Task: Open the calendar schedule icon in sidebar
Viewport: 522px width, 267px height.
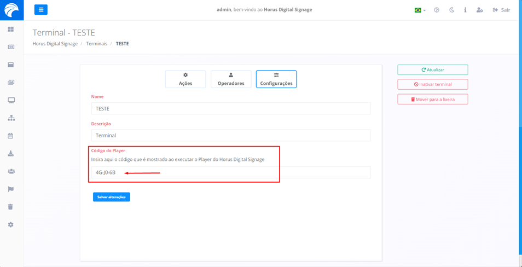Action: 11,136
